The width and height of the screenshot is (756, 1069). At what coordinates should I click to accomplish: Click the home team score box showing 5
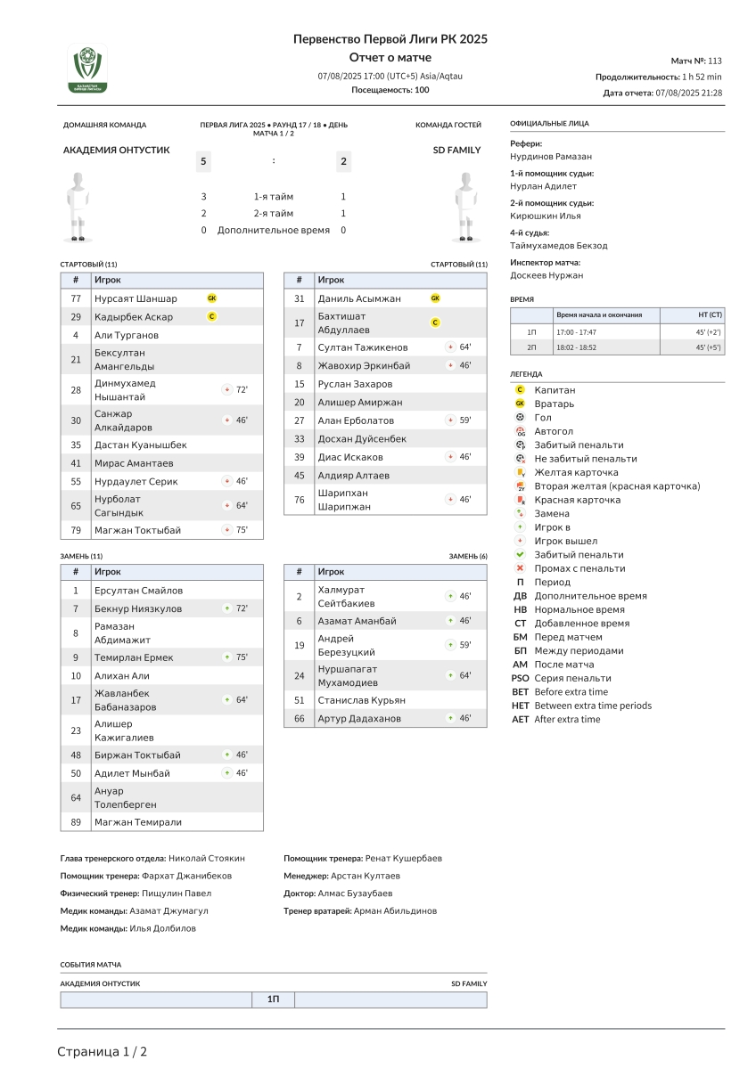click(x=204, y=161)
